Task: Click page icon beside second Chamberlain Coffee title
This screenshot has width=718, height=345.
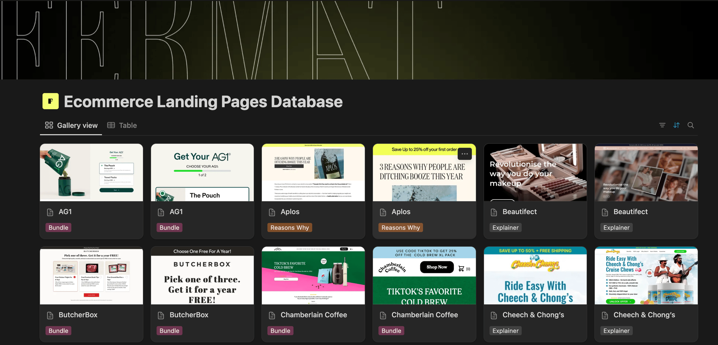Action: tap(383, 315)
